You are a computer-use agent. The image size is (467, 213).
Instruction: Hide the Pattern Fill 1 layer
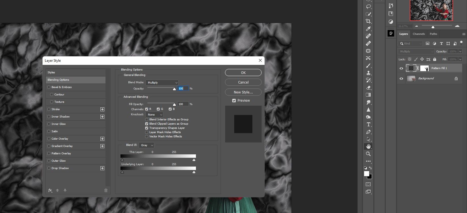[401, 68]
